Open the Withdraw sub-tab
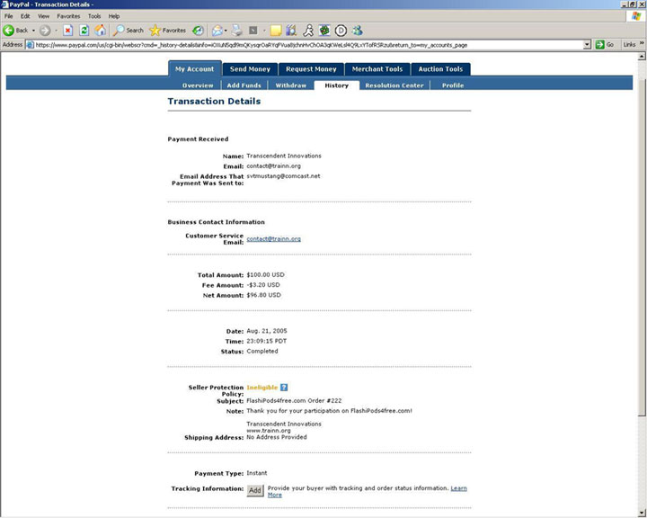The width and height of the screenshot is (647, 518). point(291,85)
